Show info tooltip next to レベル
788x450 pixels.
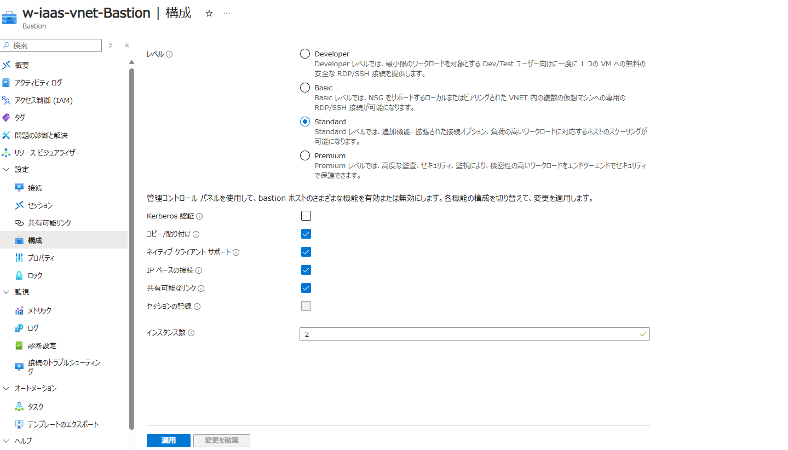click(x=169, y=54)
